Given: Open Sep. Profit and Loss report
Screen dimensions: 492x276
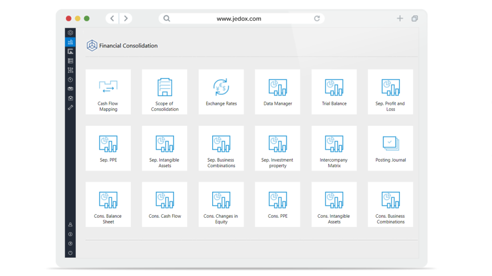Looking at the screenshot, I should pyautogui.click(x=391, y=92).
